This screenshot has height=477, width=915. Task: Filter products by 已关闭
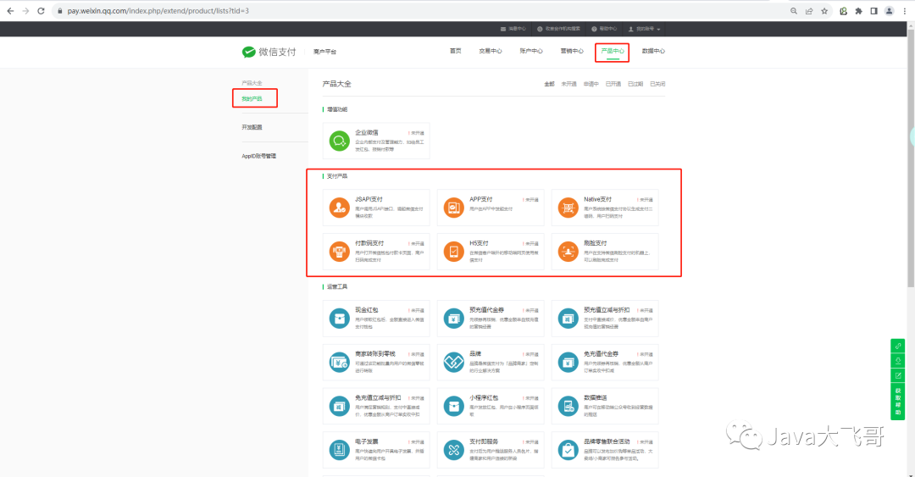(657, 84)
